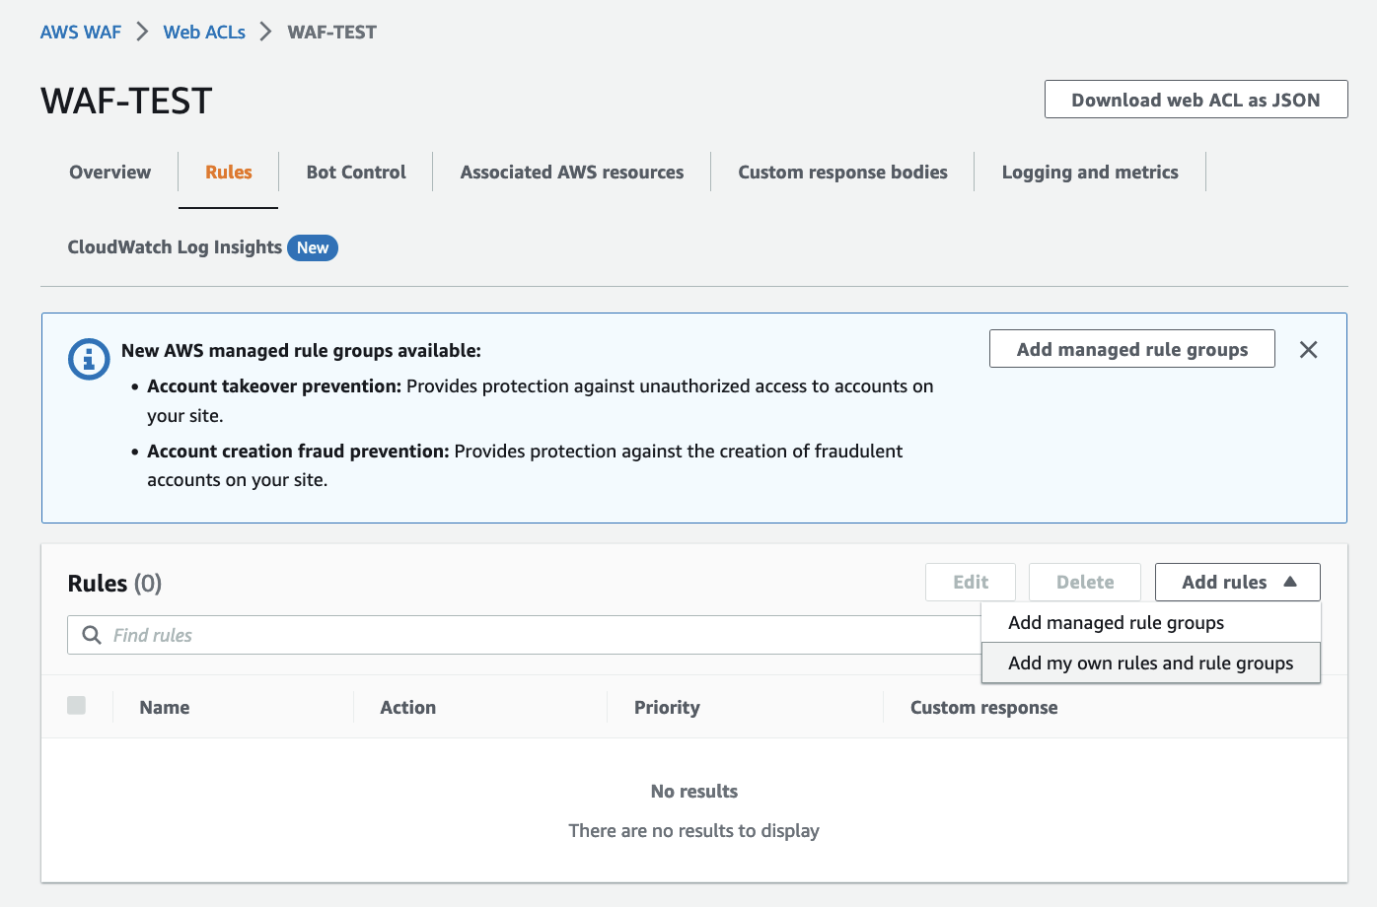Go to Associated AWS resources tab
The width and height of the screenshot is (1377, 907).
coord(571,173)
